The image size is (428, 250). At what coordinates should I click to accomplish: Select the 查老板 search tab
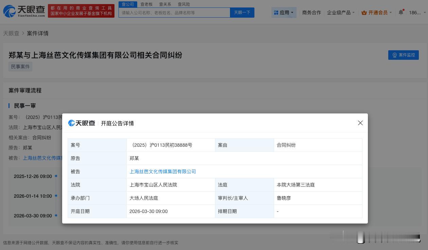pyautogui.click(x=146, y=4)
